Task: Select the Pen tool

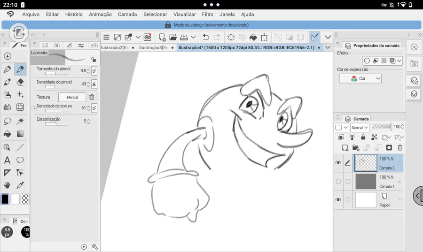Action: (x=7, y=69)
